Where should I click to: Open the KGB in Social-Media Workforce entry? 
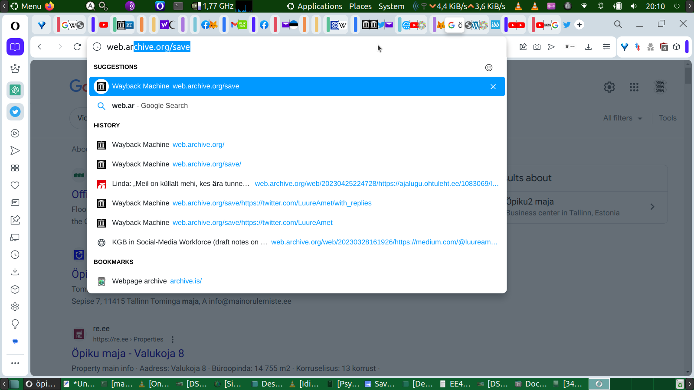pos(297,242)
